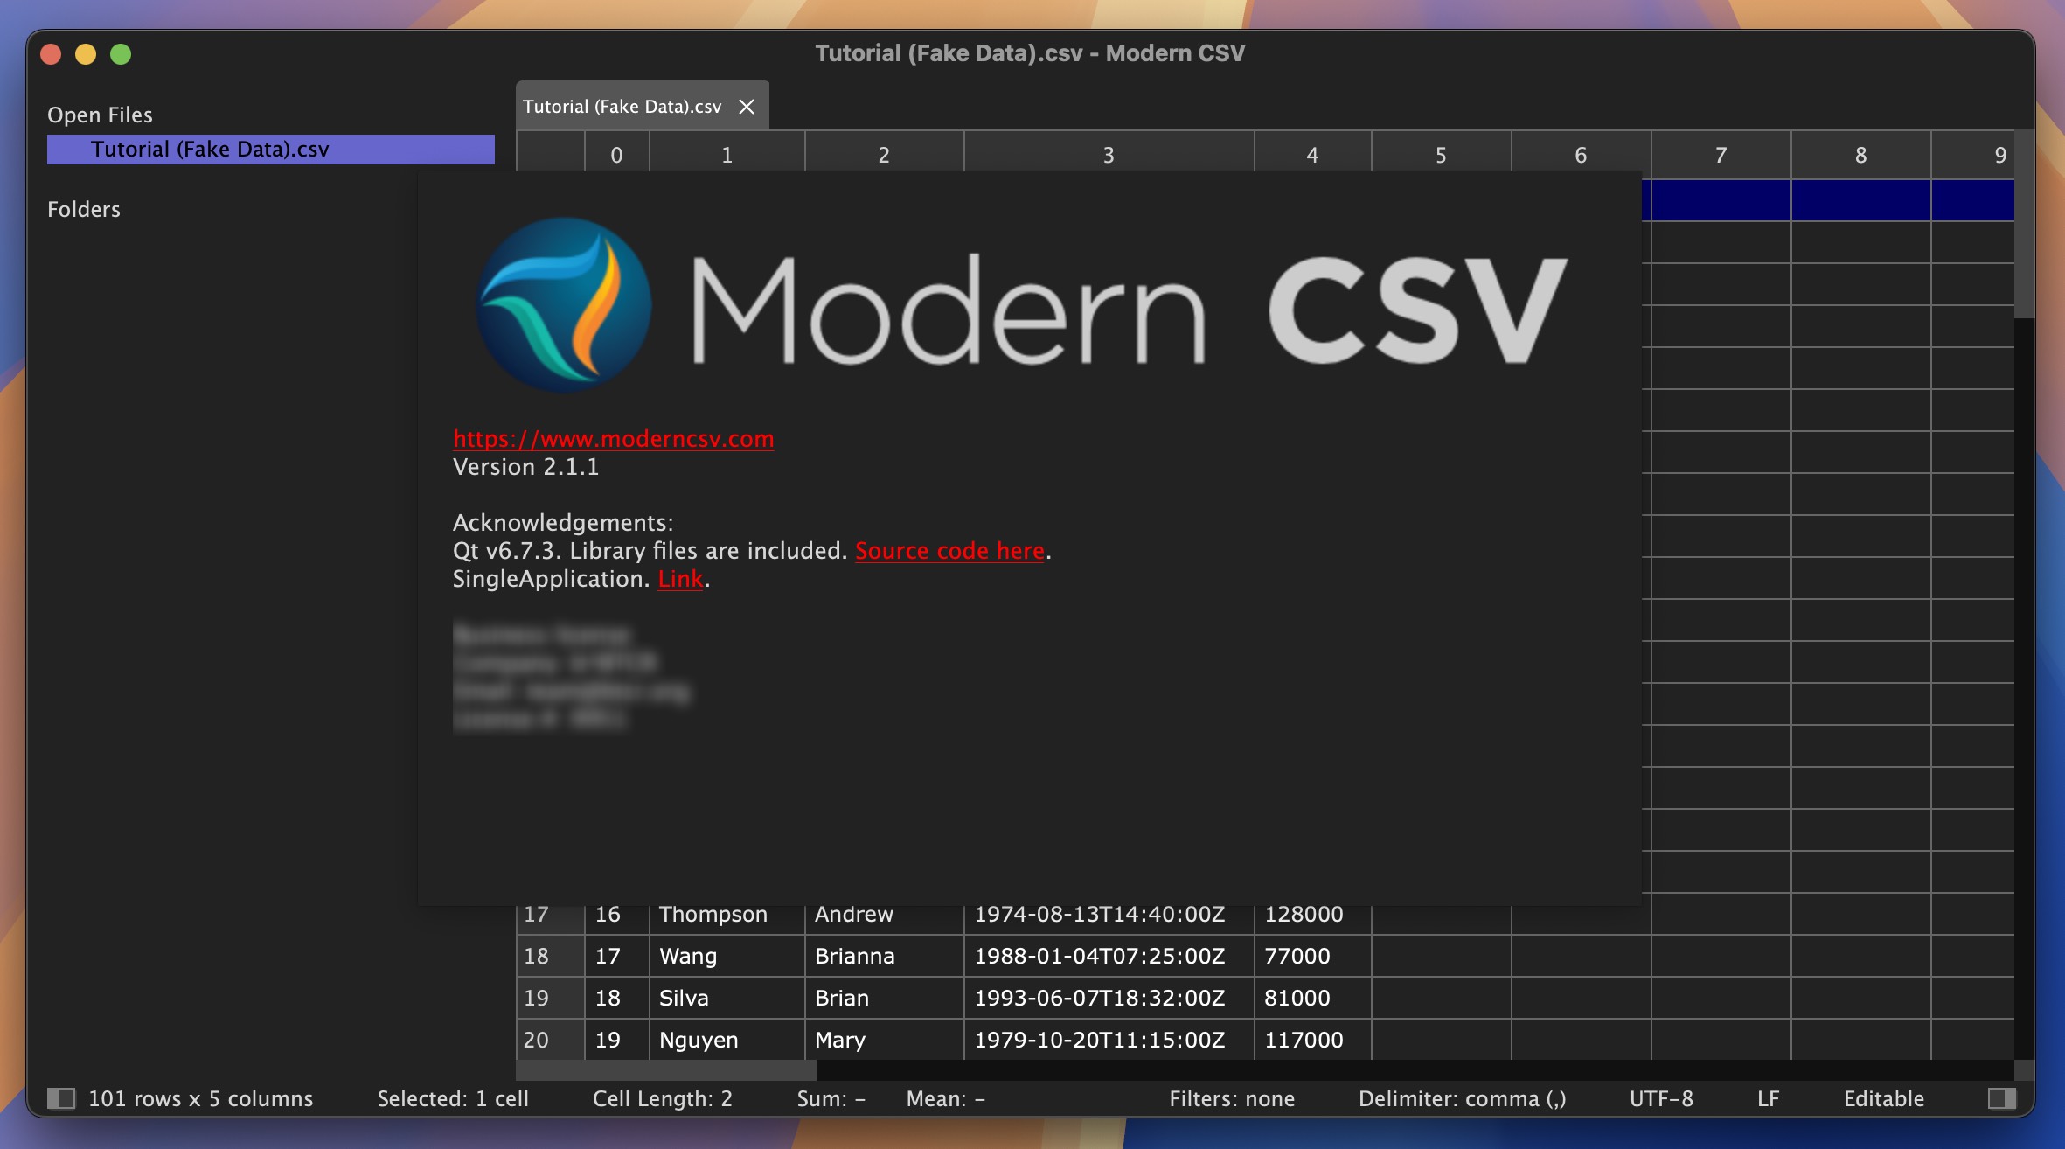
Task: Close the Tutorial (Fake Data).csv tab
Action: (x=747, y=107)
